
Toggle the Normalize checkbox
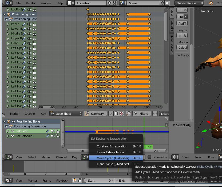[x=149, y=157]
